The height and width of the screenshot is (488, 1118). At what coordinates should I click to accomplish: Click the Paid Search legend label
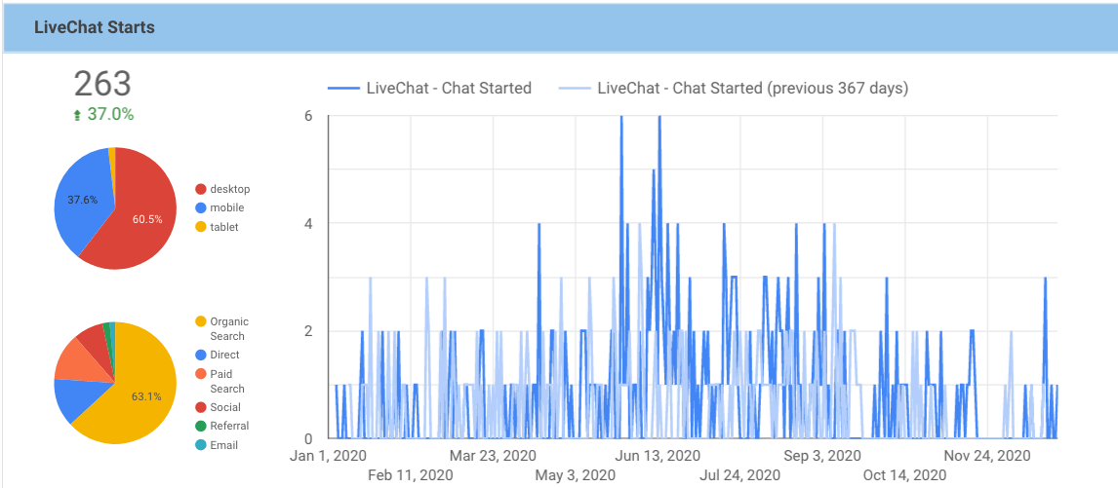(226, 381)
